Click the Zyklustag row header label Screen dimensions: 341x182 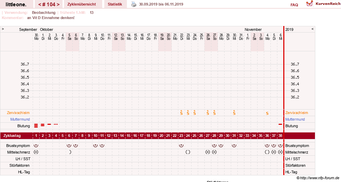click(12, 136)
